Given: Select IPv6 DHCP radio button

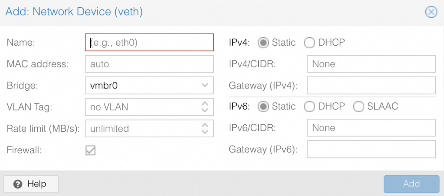Looking at the screenshot, I should coord(309,107).
